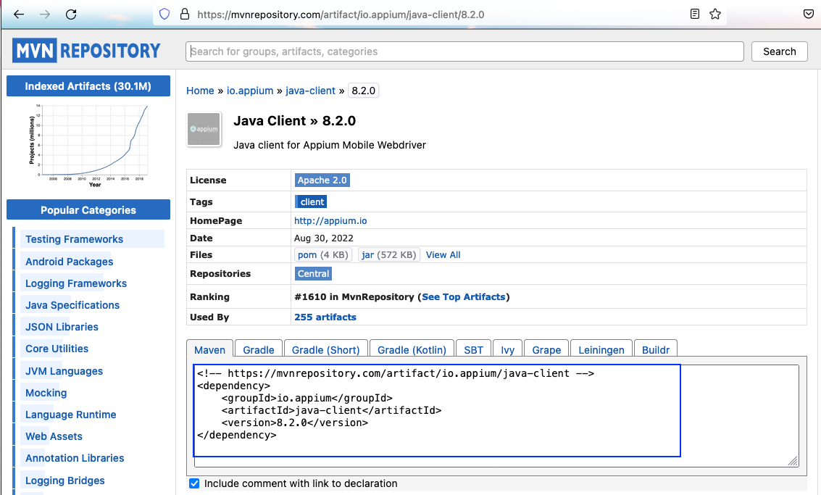Click Indexed Artifacts (30.1M) header
Image resolution: width=821 pixels, height=495 pixels.
click(x=88, y=86)
